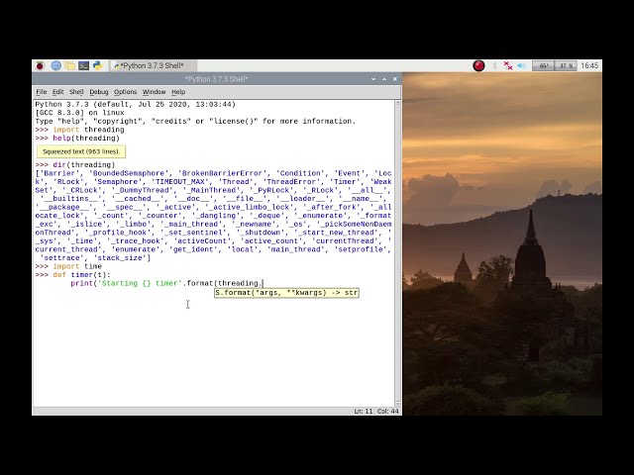Open the Window menu
Screen dimensions: 634x475
pyautogui.click(x=154, y=92)
